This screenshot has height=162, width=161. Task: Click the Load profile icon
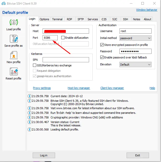[x=14, y=22]
